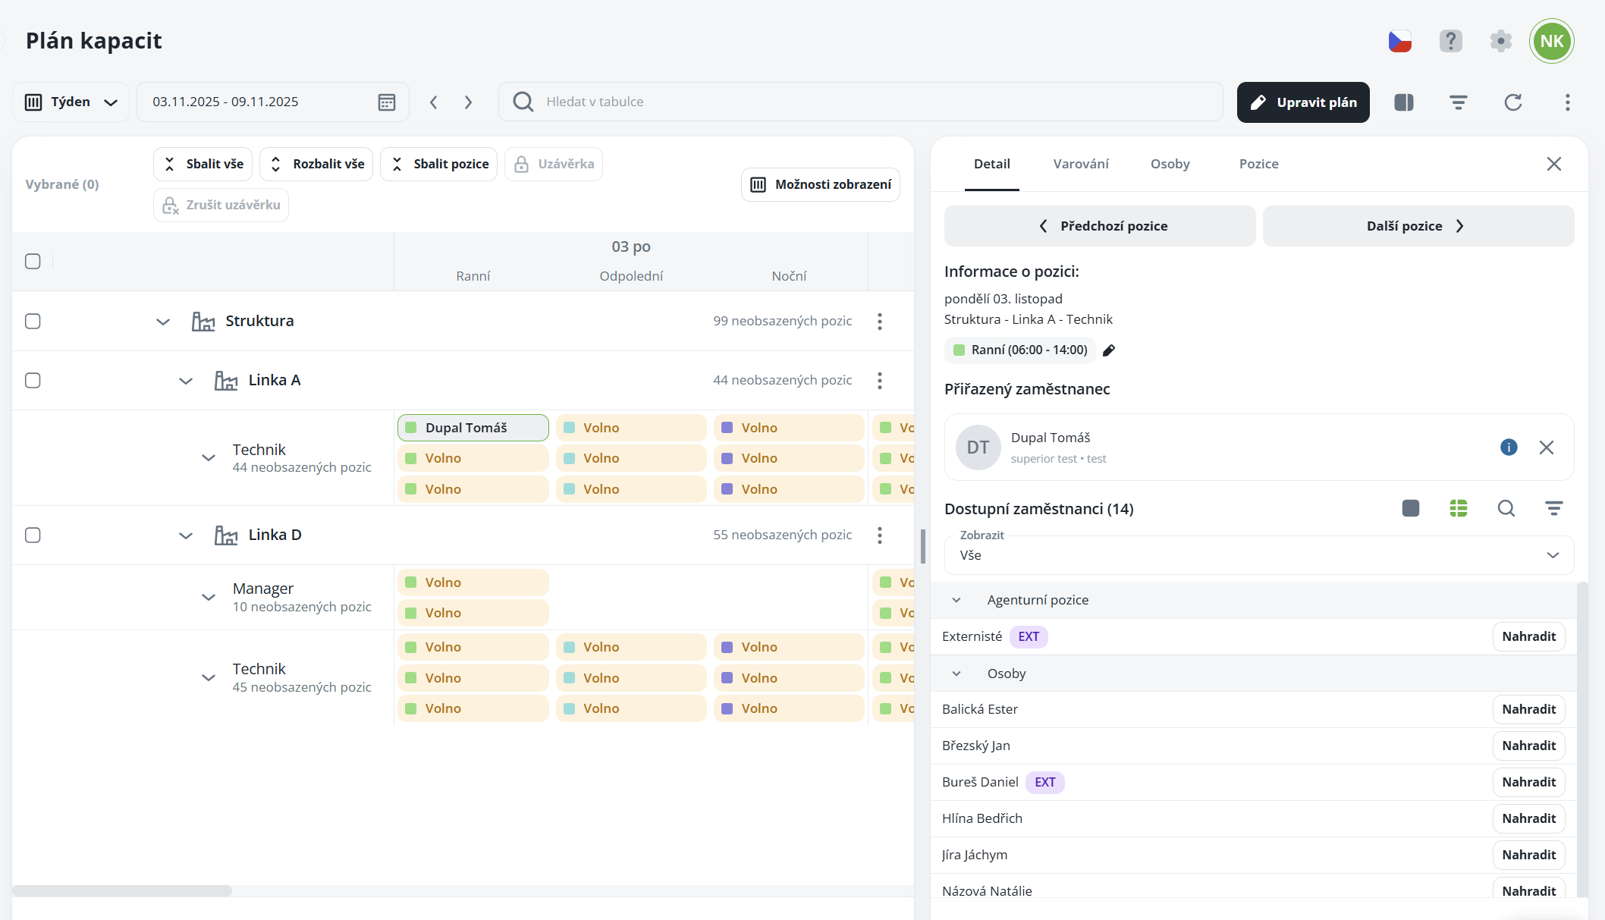Viewport: 1605px width, 920px height.
Task: Open the table filter icon in toolbar
Action: pyautogui.click(x=1458, y=102)
